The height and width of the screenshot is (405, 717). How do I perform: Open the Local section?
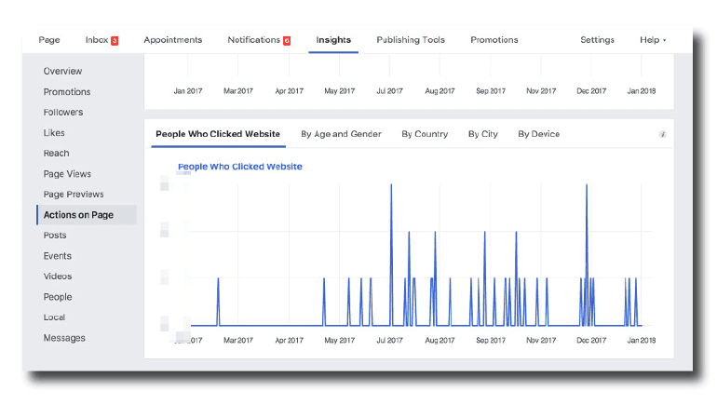(x=54, y=317)
